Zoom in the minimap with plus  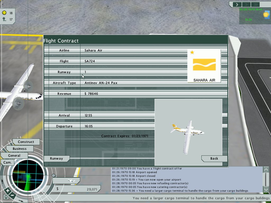pyautogui.click(x=7, y=191)
